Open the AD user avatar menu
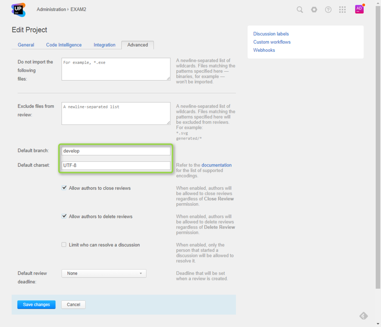Viewport: 381px width, 327px height. [359, 9]
